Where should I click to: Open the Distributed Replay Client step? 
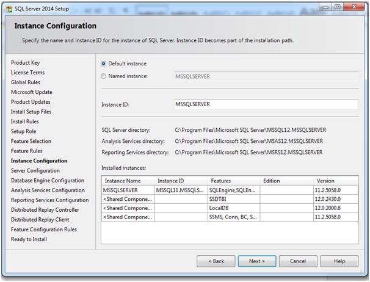coord(40,220)
